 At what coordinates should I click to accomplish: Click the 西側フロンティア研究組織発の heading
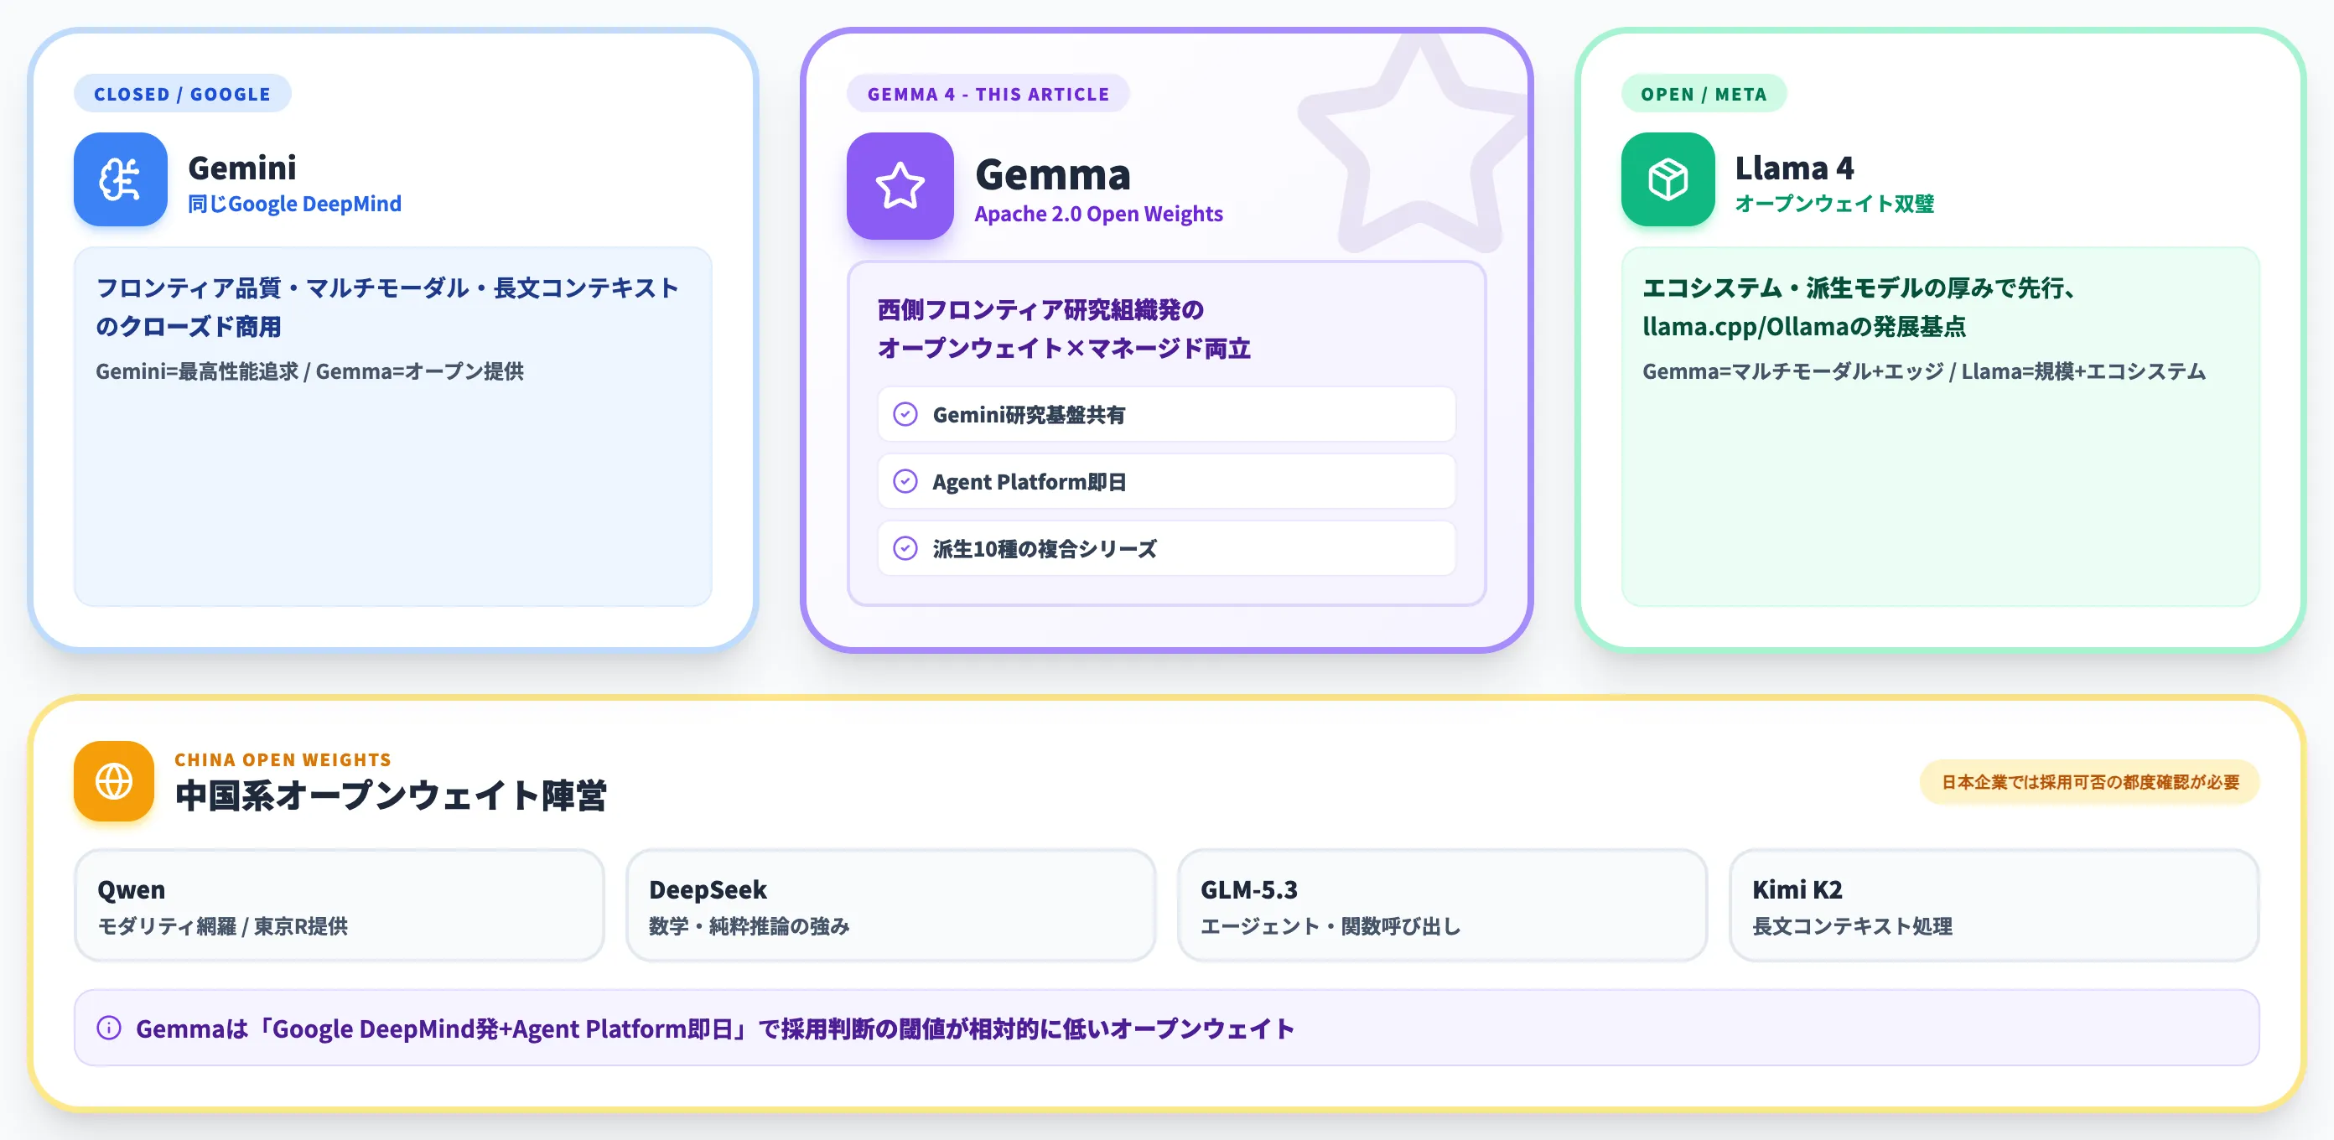click(1040, 310)
